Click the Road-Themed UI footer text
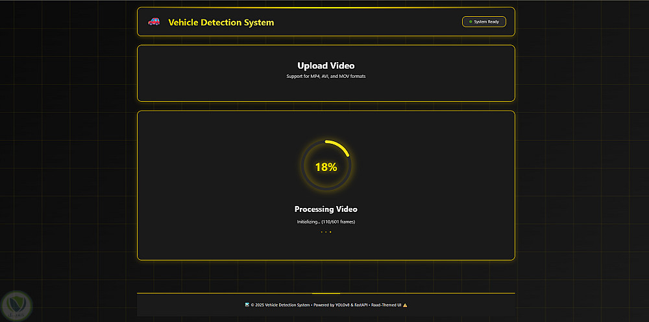The height and width of the screenshot is (322, 649). click(x=386, y=305)
